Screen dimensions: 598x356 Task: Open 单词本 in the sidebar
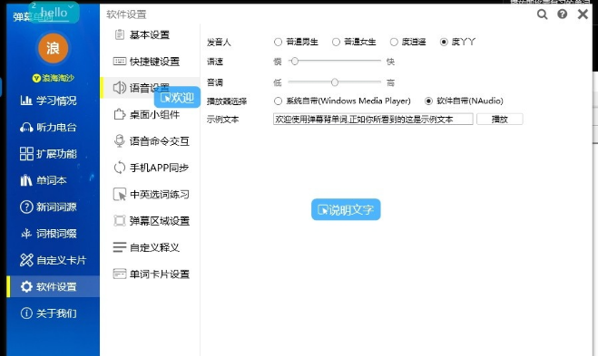[x=53, y=180]
